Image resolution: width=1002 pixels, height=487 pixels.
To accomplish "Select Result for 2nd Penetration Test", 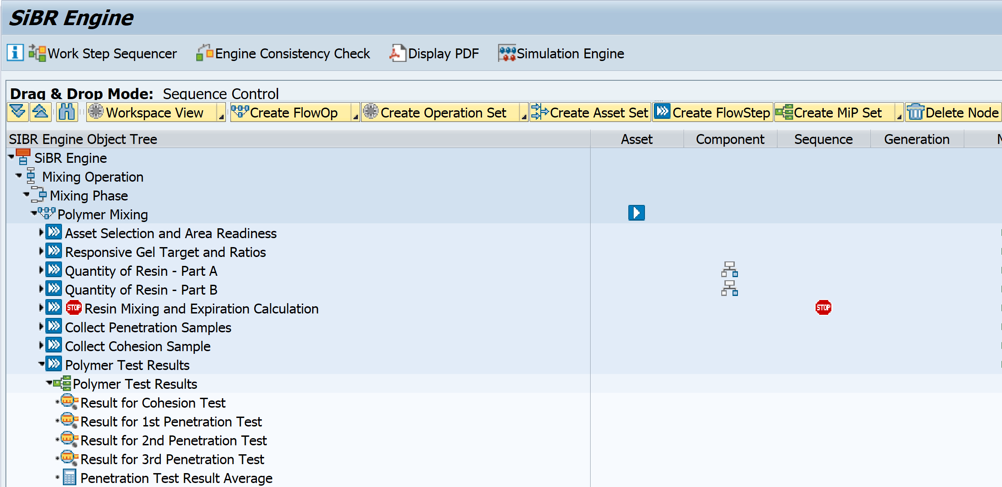I will click(173, 440).
